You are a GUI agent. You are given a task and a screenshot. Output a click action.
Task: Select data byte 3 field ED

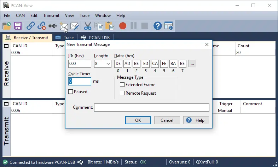pyautogui.click(x=146, y=64)
